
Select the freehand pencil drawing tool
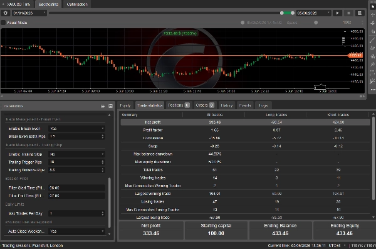[372, 48]
